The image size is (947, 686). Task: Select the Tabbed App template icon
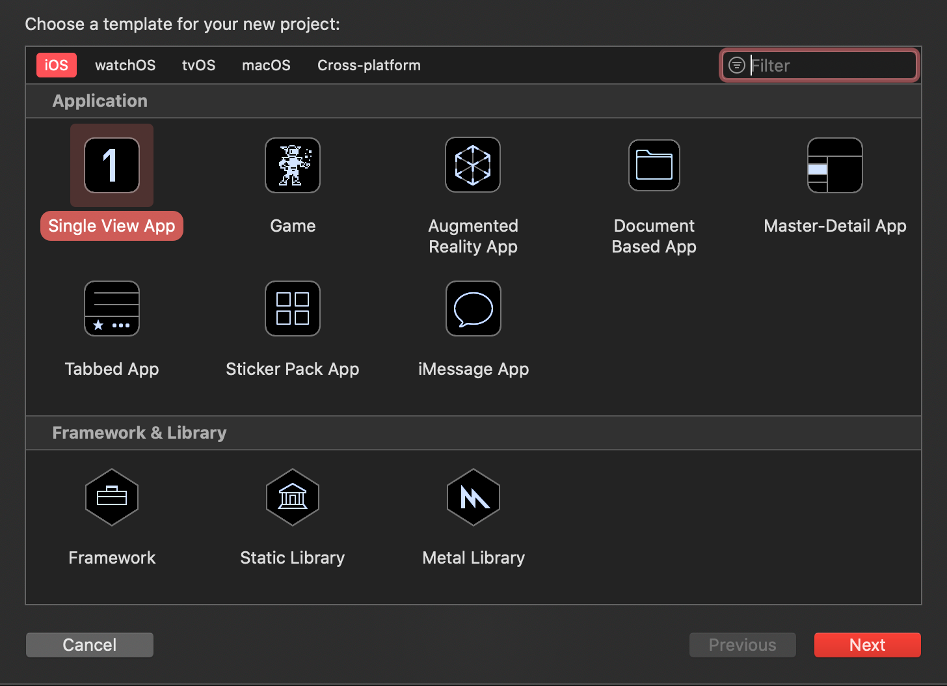pos(112,309)
